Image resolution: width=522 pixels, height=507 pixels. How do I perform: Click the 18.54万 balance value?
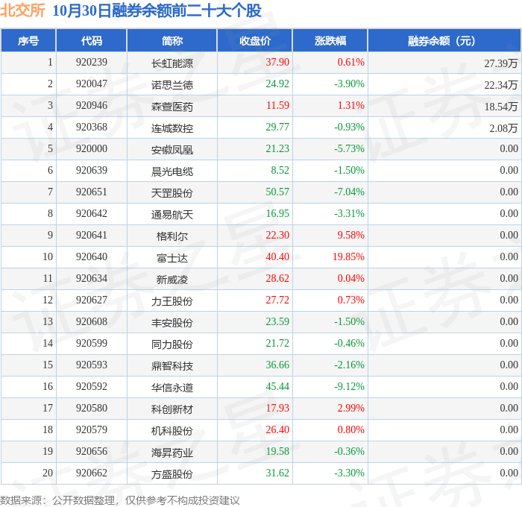[501, 107]
